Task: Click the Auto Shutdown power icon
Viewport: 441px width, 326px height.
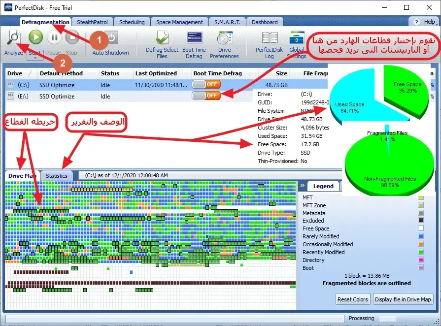Action: [x=111, y=37]
